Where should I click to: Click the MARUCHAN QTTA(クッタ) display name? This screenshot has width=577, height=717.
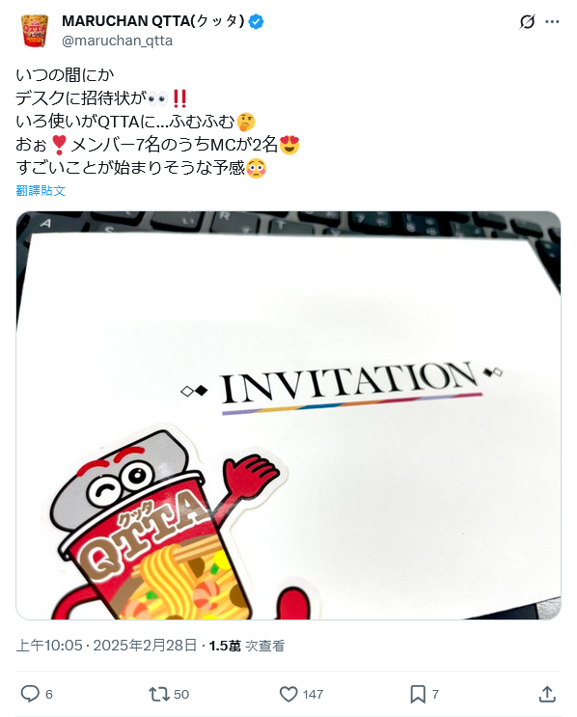click(x=152, y=21)
